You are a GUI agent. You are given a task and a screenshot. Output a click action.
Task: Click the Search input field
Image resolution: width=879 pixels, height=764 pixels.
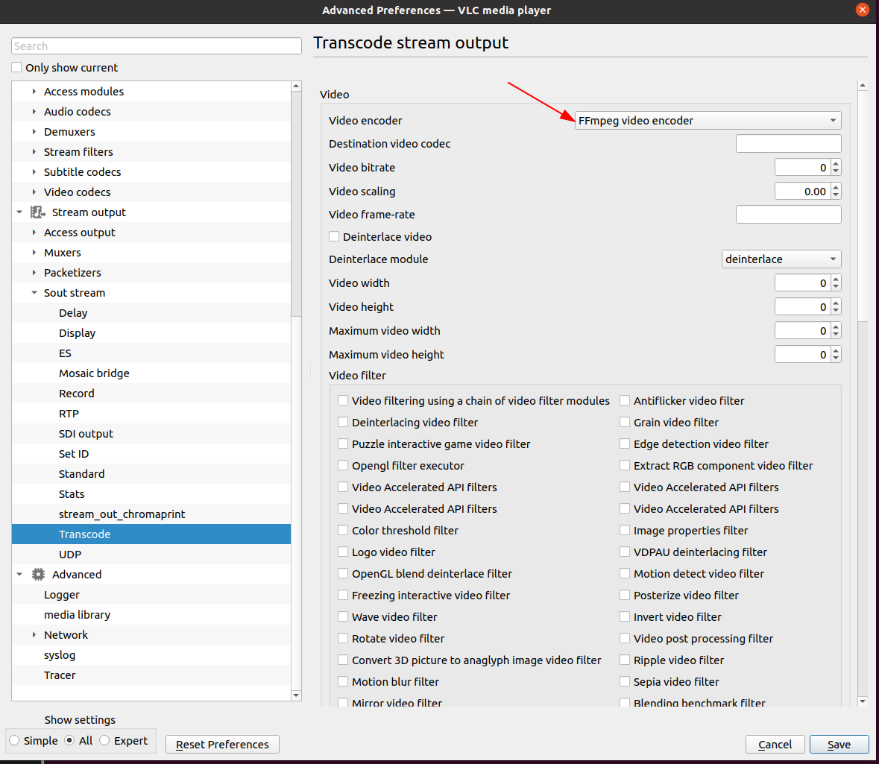coord(157,46)
